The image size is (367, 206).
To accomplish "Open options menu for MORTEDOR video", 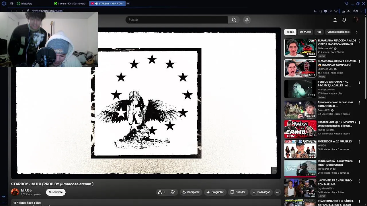I will pyautogui.click(x=359, y=142).
